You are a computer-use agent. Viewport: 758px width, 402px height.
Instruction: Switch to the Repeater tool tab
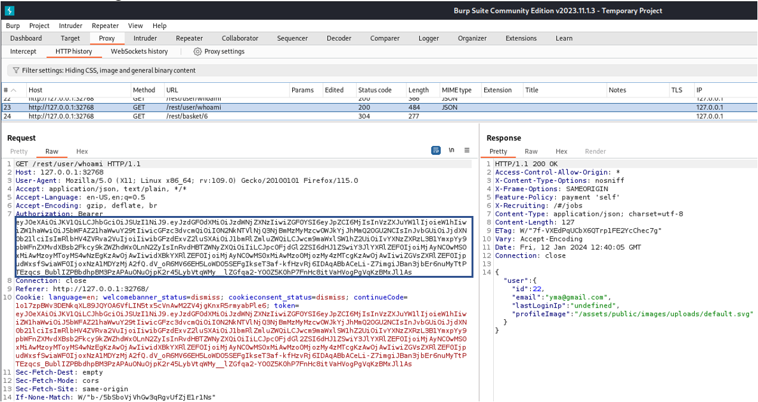pyautogui.click(x=189, y=38)
